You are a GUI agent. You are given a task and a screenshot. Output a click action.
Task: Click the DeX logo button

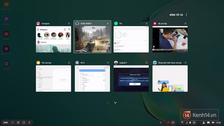click(x=5, y=123)
